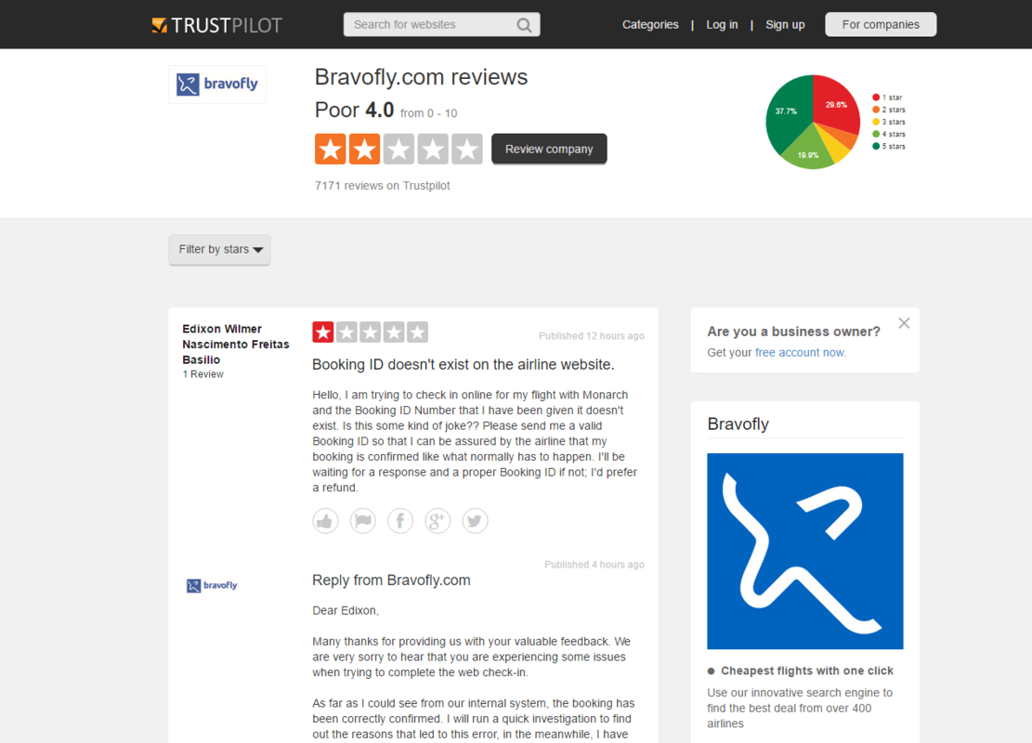Click the For companies button

(x=881, y=24)
